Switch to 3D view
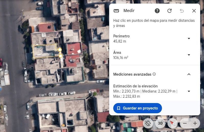Viewport: 204px width, 132px height. coord(160,123)
